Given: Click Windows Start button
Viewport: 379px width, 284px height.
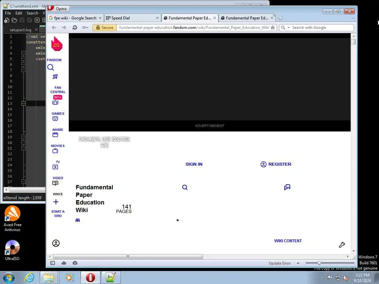Looking at the screenshot, I should point(9,277).
